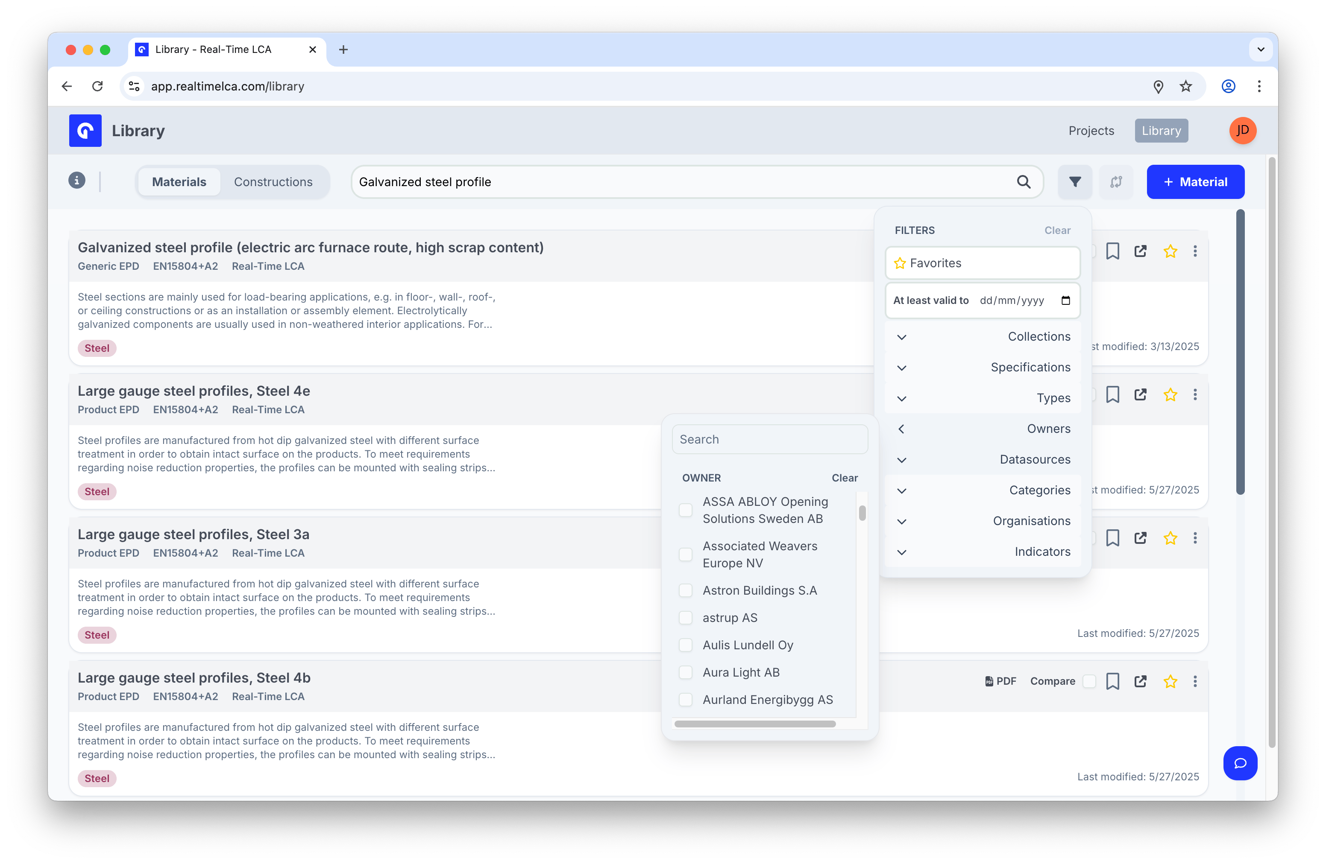The image size is (1326, 864).
Task: Collapse the Owners filter
Action: (x=982, y=429)
